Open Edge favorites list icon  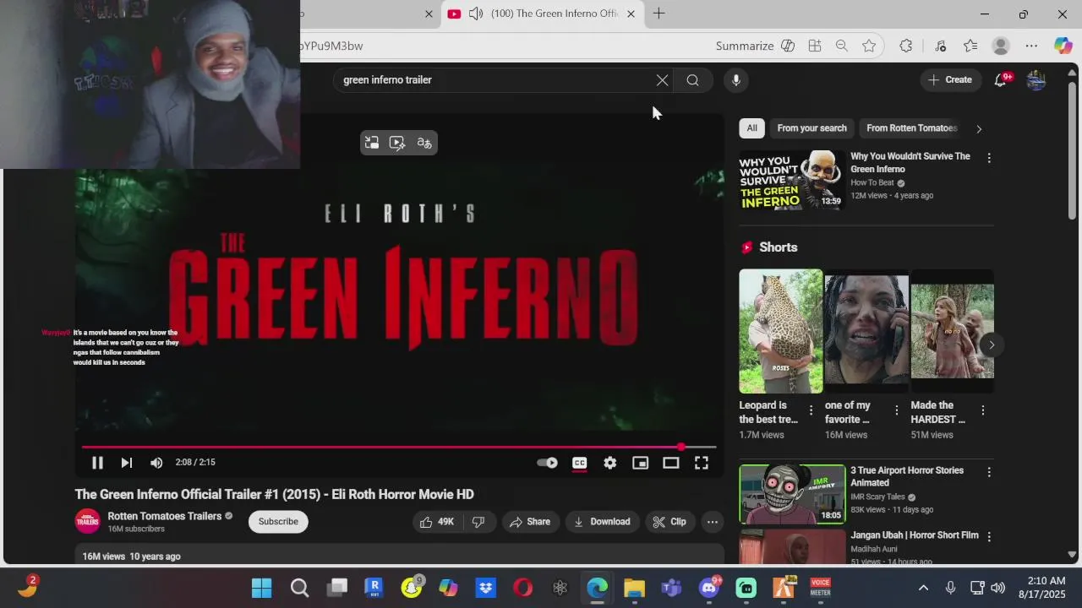point(970,46)
